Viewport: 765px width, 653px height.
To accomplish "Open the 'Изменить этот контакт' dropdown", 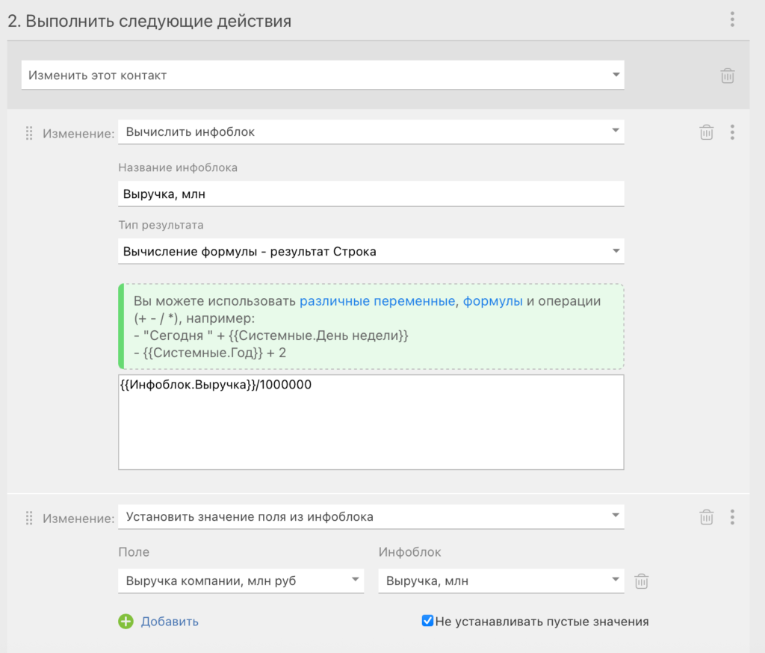I will coord(322,75).
